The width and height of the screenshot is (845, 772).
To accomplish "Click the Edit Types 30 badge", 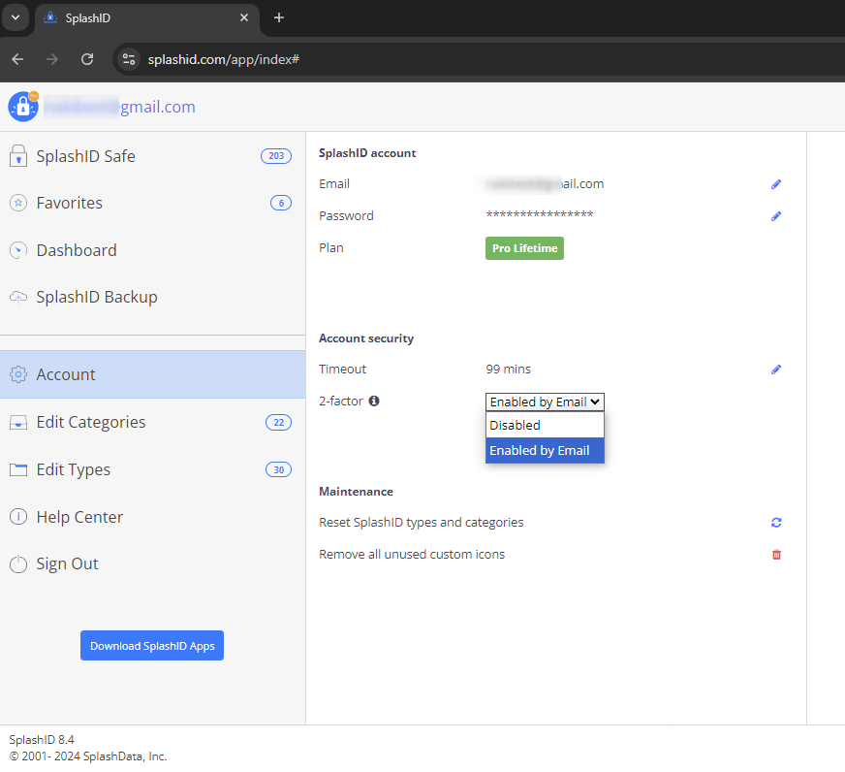I will click(279, 469).
